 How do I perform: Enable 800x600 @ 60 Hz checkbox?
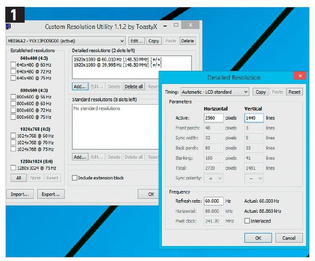point(13,104)
